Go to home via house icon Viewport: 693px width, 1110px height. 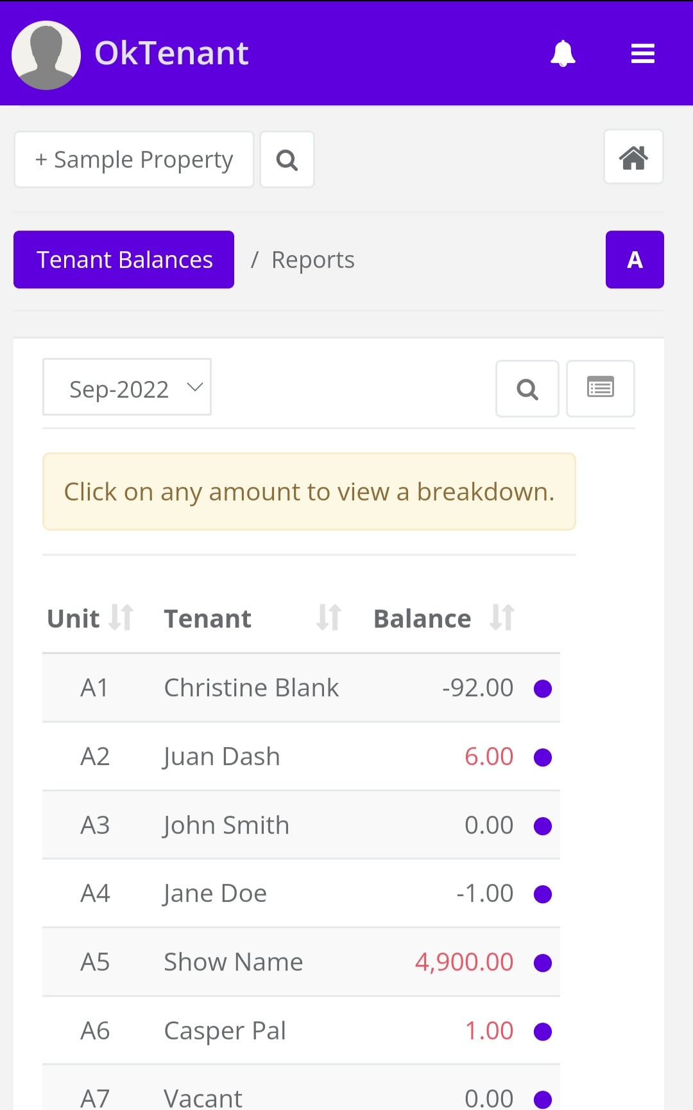point(633,157)
